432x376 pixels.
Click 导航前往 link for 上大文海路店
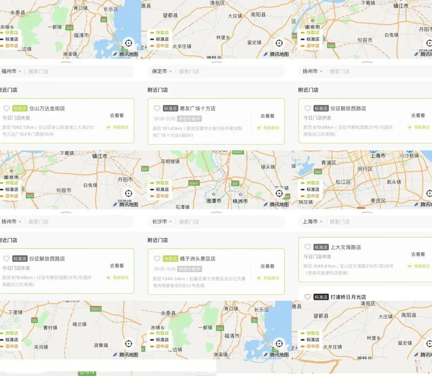419,266
